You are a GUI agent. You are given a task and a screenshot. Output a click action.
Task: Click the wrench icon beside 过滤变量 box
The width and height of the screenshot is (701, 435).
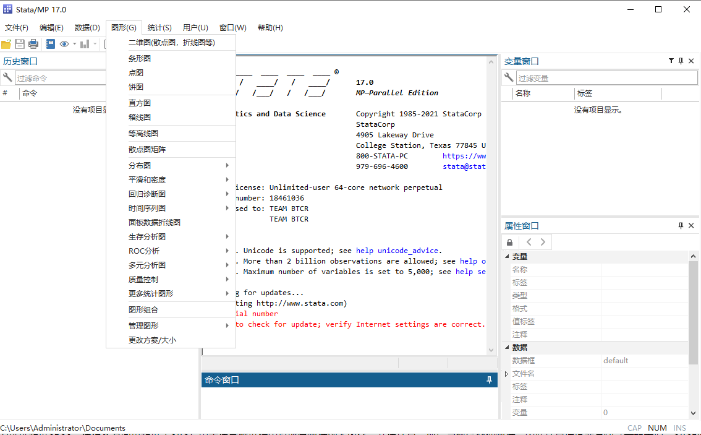(510, 77)
